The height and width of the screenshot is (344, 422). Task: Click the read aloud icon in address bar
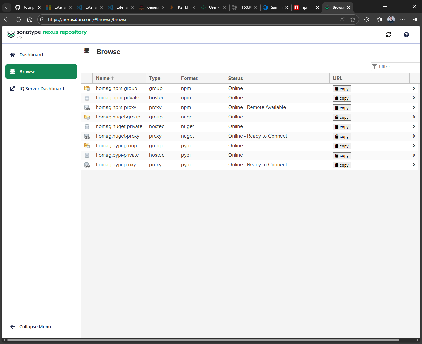tap(343, 19)
